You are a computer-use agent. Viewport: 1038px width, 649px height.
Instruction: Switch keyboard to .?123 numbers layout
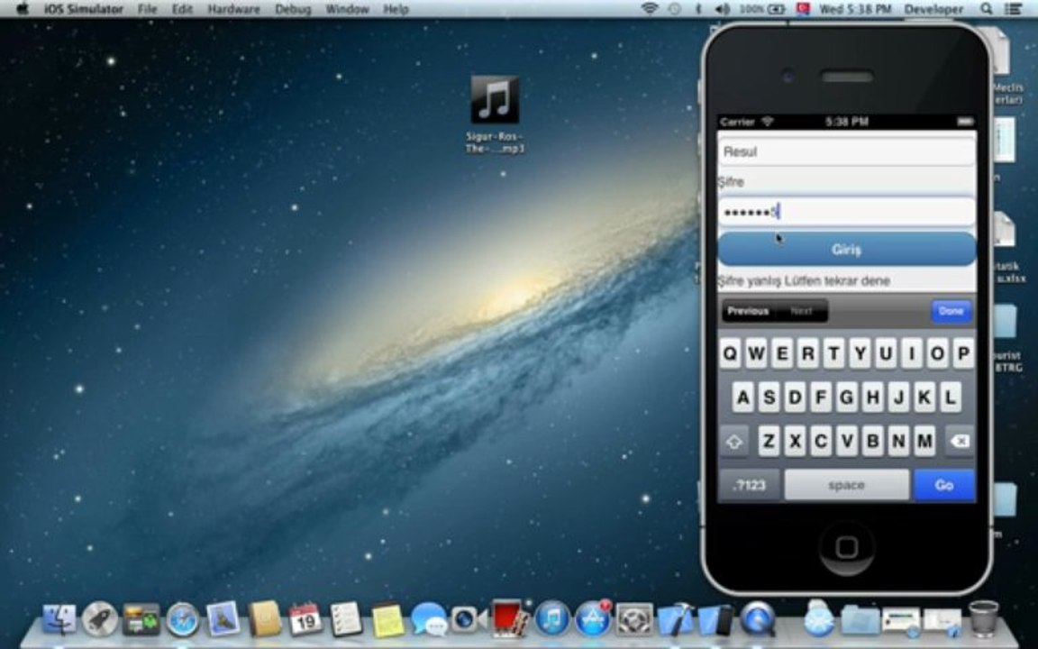(750, 486)
